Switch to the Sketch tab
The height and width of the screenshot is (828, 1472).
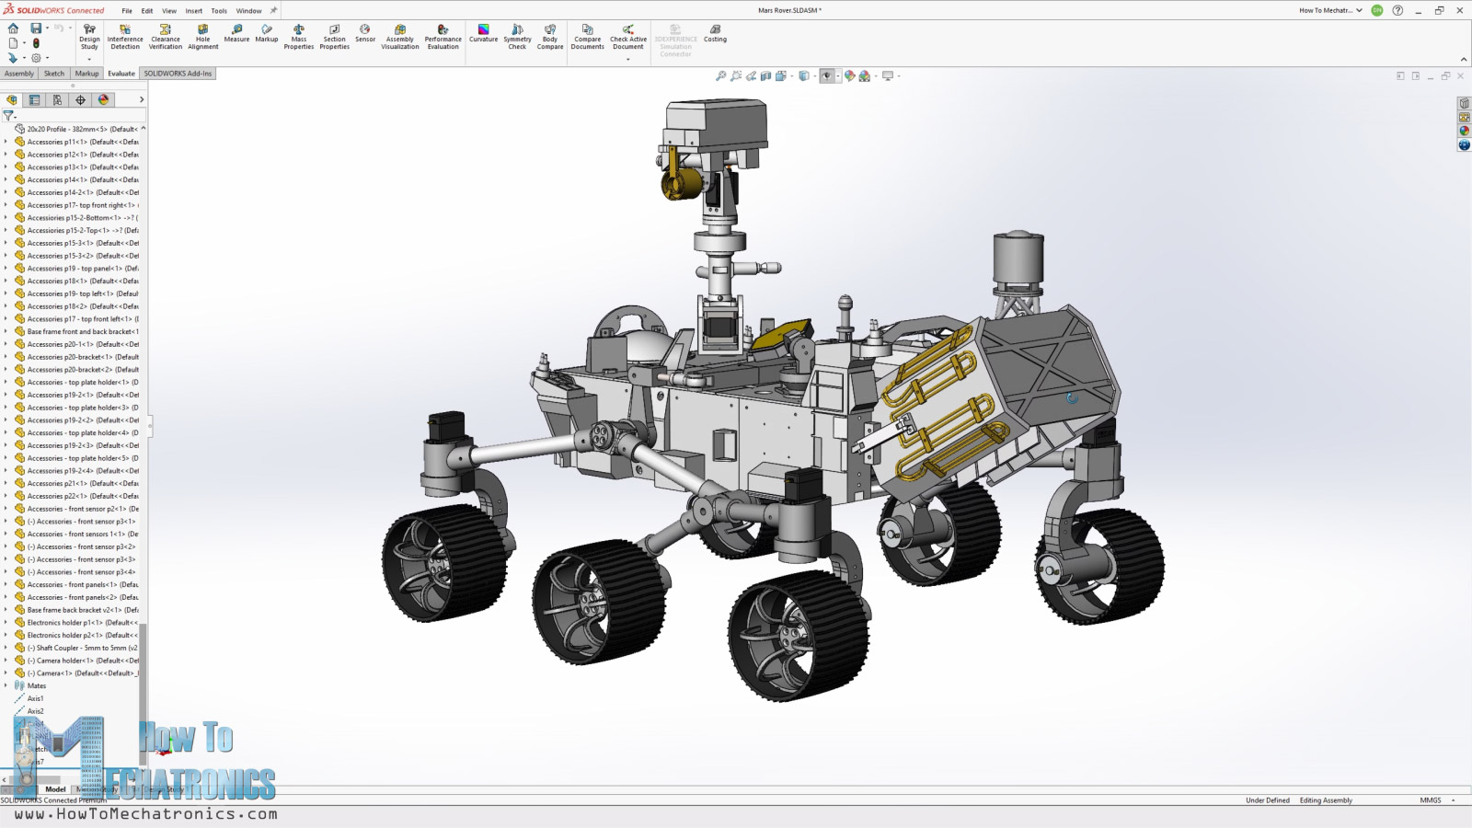(x=53, y=73)
